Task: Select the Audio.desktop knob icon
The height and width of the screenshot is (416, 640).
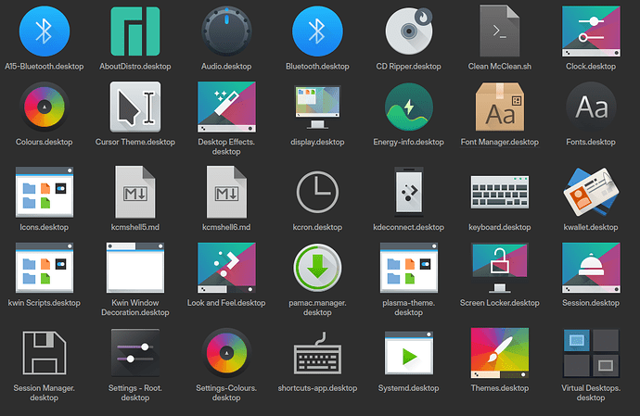Action: [x=226, y=31]
